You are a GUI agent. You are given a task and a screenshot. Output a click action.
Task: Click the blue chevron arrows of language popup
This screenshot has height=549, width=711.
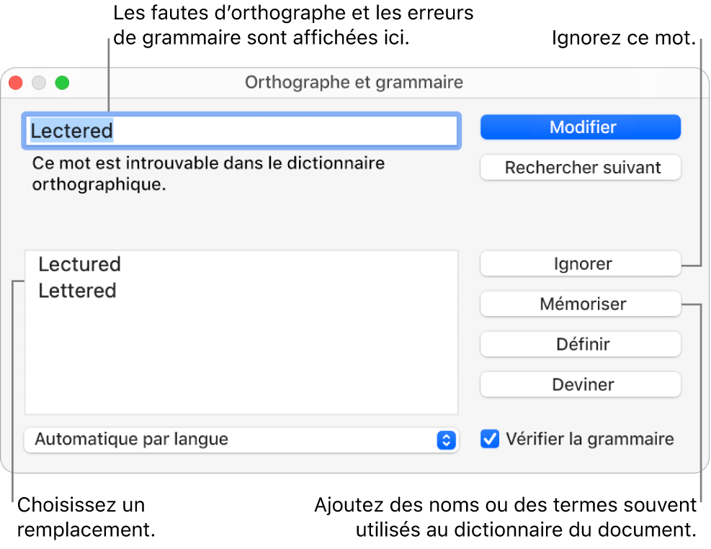tap(447, 440)
